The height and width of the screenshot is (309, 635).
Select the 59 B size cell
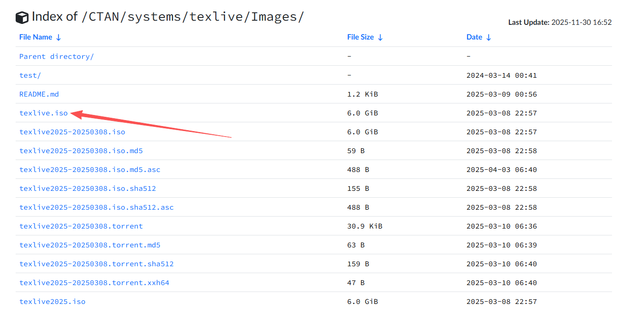[x=356, y=151]
